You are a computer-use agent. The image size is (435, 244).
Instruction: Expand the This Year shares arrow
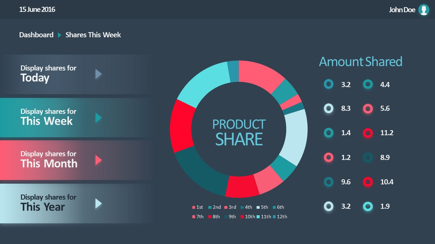99,203
